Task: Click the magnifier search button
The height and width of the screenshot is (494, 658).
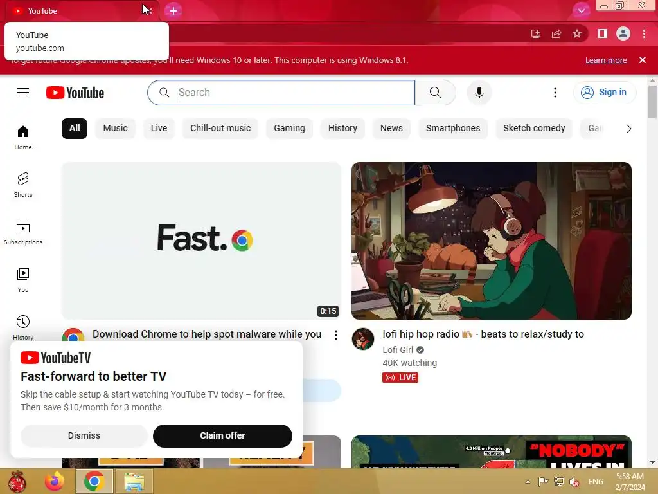Action: point(435,93)
